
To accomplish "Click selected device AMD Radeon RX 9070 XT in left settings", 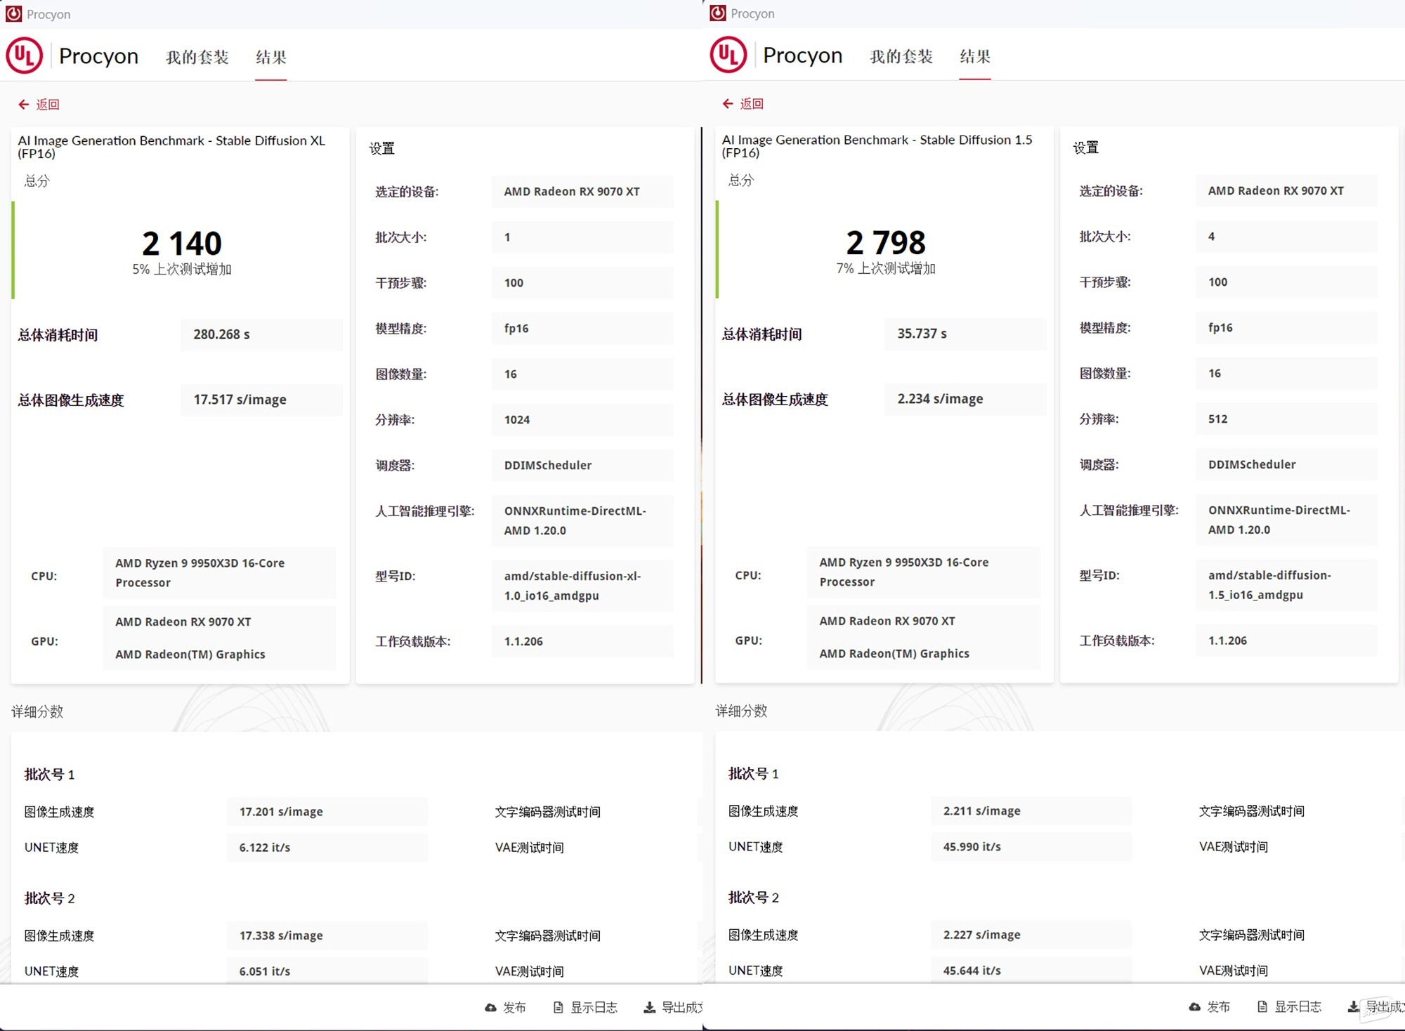I will (582, 192).
